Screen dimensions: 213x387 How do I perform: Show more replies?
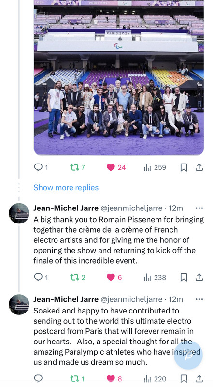coord(66,188)
